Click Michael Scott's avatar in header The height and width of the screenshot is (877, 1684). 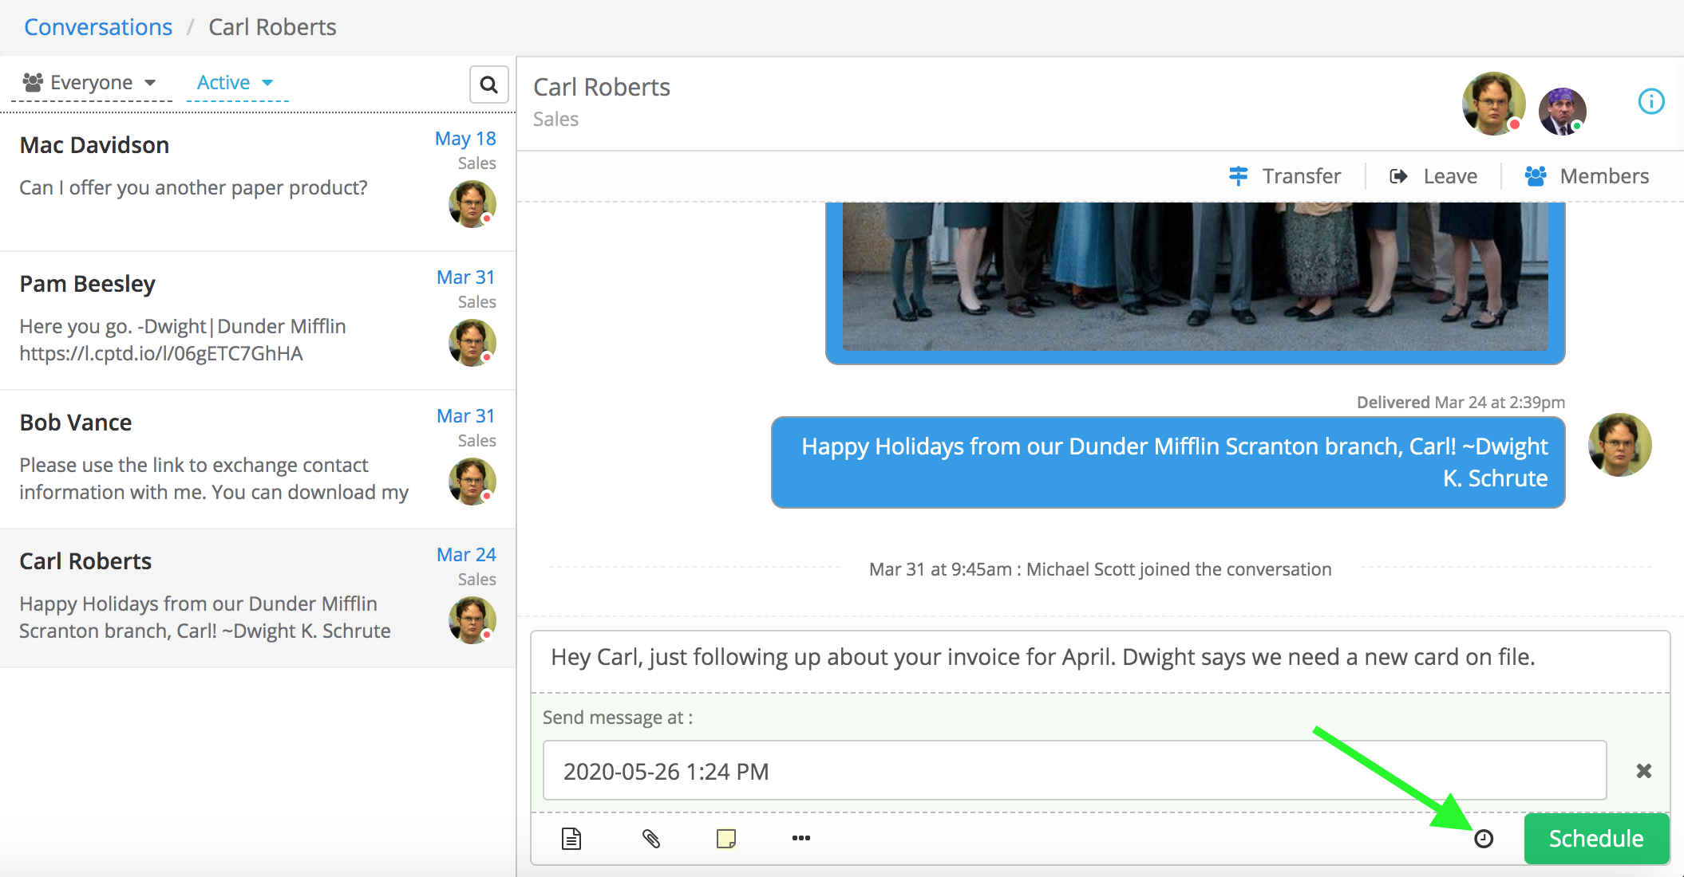tap(1562, 111)
